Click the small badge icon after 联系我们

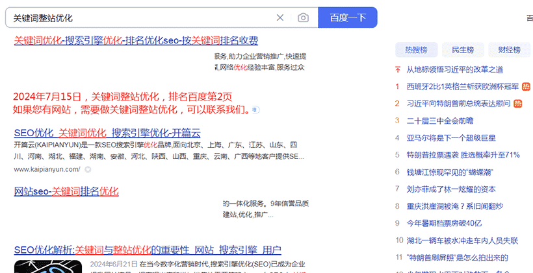click(257, 110)
